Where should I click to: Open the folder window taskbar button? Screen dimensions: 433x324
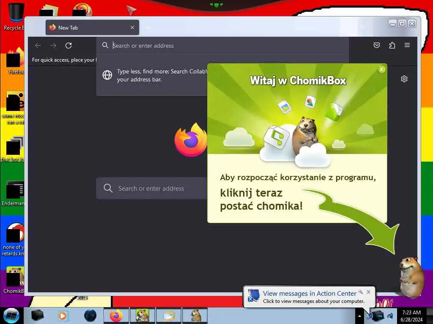tap(168, 316)
